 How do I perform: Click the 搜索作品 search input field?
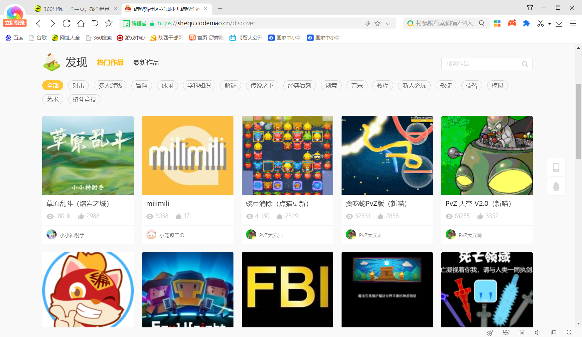(487, 64)
